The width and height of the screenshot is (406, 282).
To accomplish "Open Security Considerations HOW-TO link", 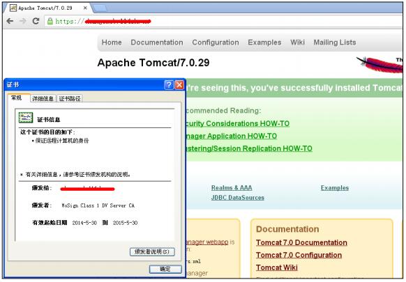I will (x=238, y=123).
